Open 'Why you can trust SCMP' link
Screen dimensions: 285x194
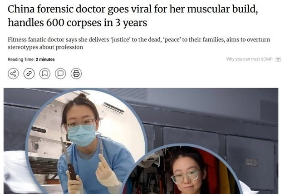[250, 59]
